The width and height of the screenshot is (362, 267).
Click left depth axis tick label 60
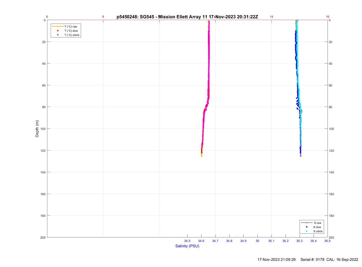click(x=43, y=85)
